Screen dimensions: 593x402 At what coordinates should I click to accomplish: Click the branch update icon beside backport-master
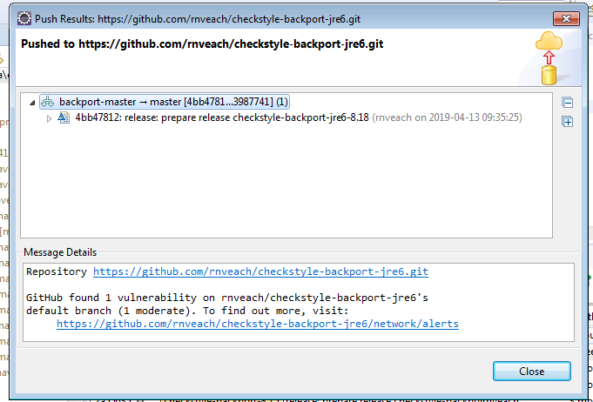click(48, 102)
